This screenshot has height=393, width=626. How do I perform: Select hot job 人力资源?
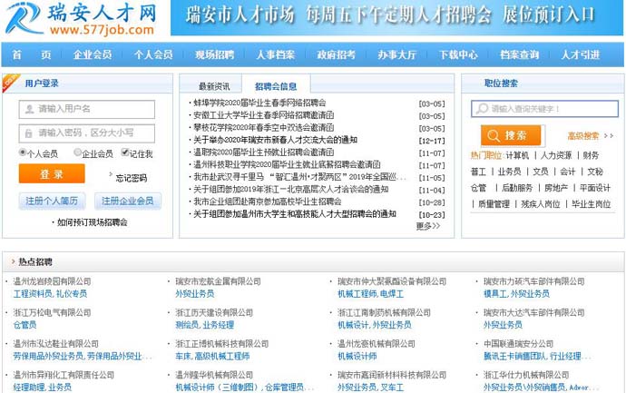(556, 155)
